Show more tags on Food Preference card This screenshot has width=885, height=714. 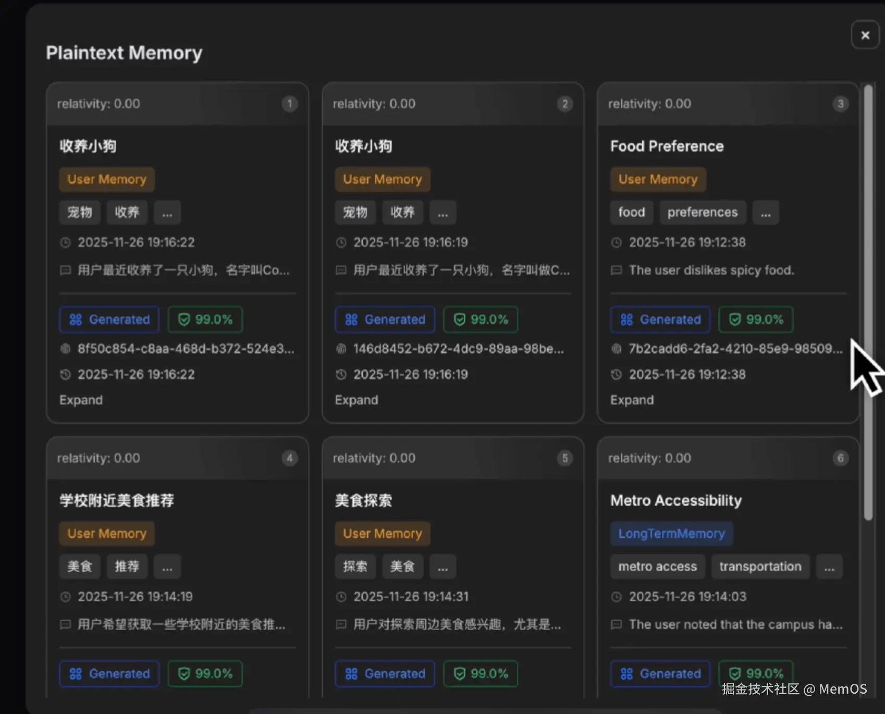[x=765, y=213]
